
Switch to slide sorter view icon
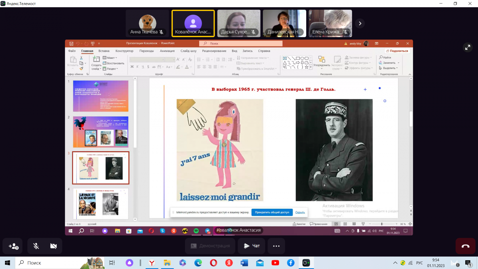pyautogui.click(x=345, y=224)
